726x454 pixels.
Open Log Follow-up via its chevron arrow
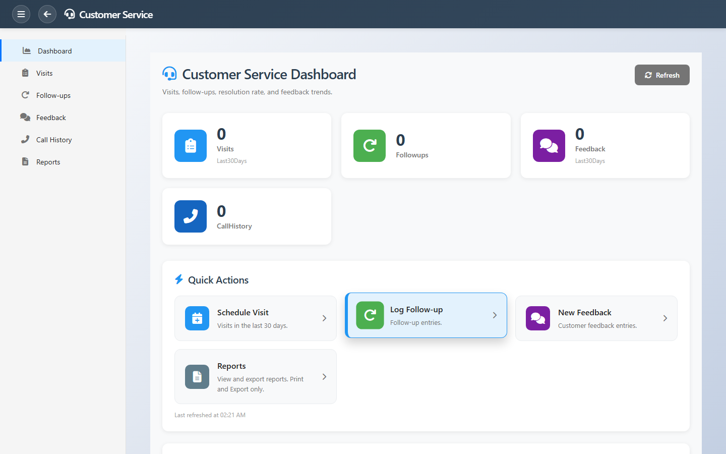click(x=495, y=315)
